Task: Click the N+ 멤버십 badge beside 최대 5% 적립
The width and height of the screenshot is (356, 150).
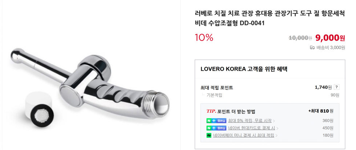Action: (x=217, y=121)
